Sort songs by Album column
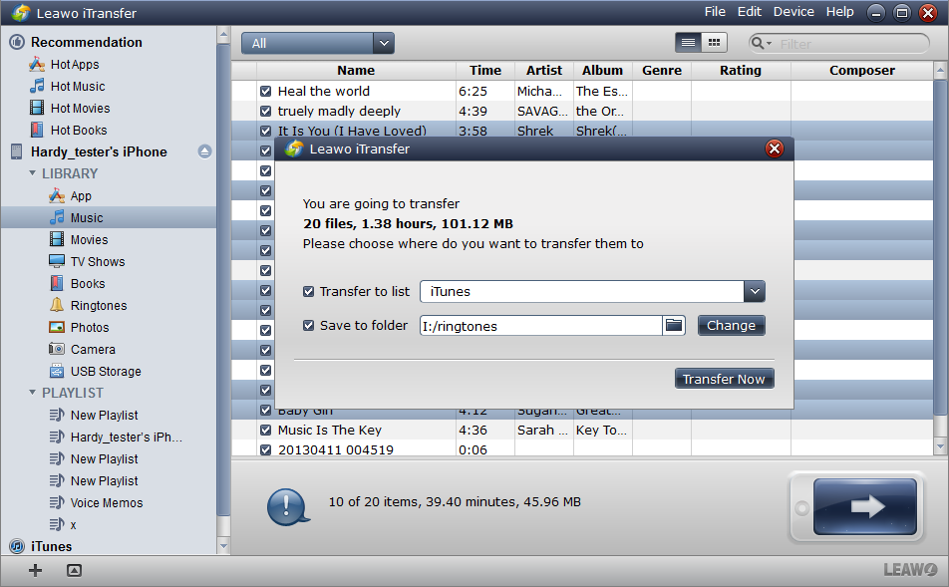949x587 pixels. point(602,70)
